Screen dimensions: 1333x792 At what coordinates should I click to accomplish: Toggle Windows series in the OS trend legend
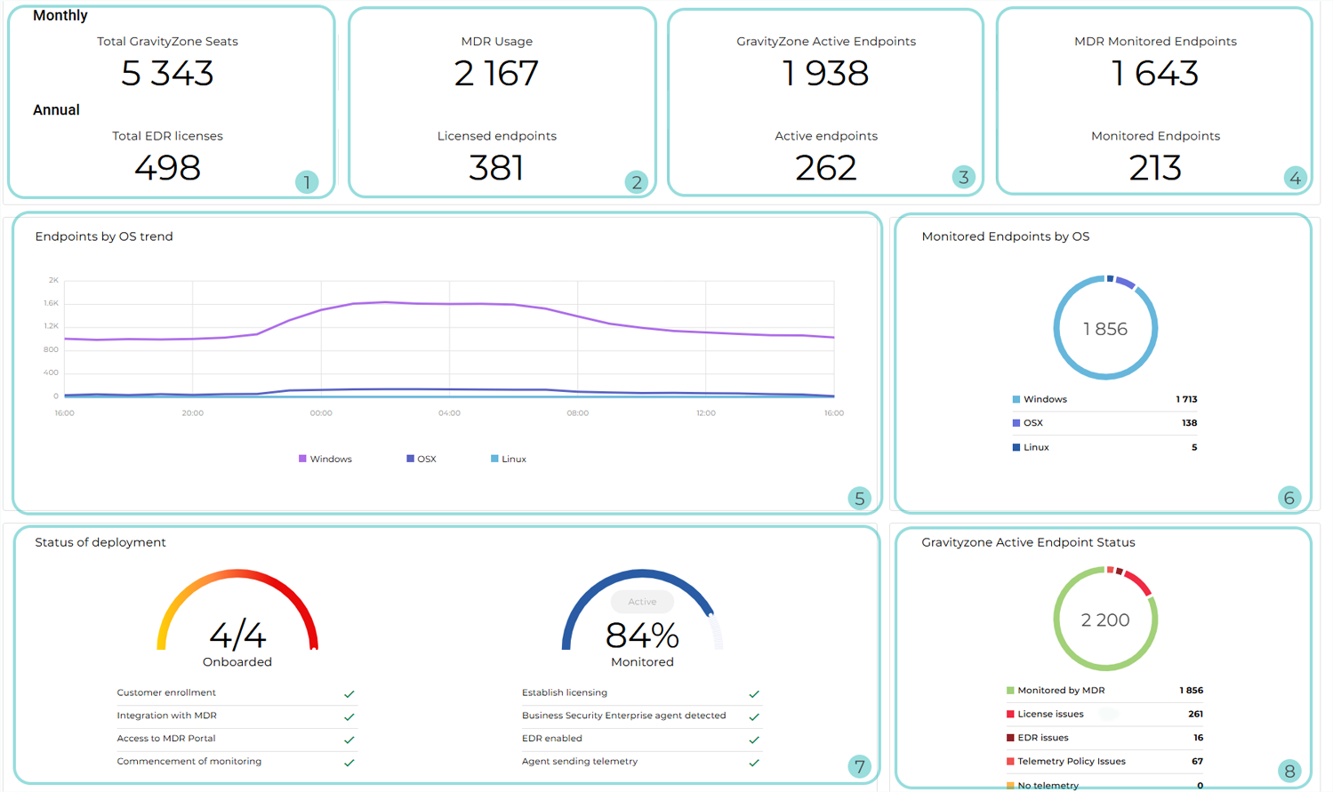[325, 460]
